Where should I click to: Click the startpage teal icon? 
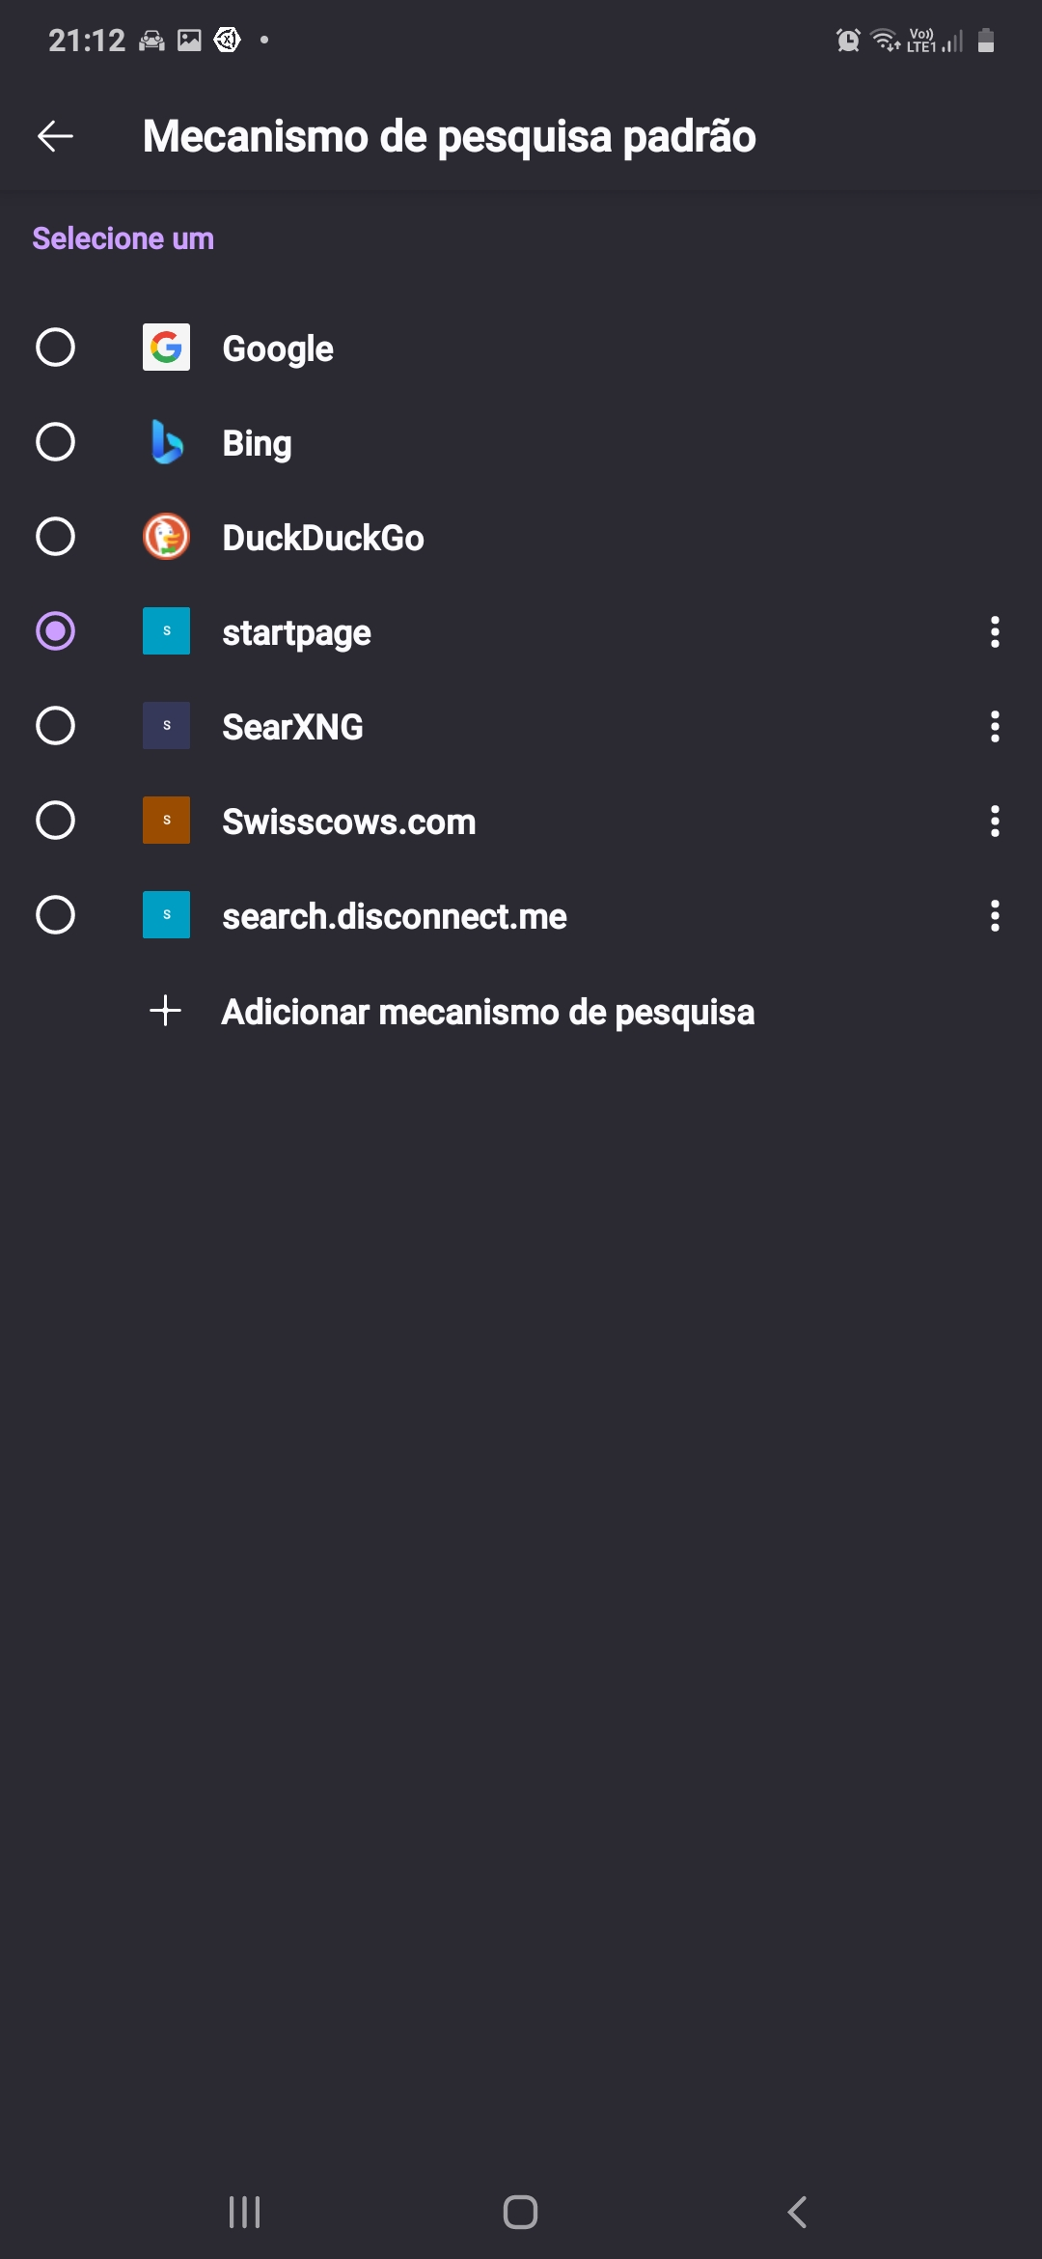coord(166,631)
